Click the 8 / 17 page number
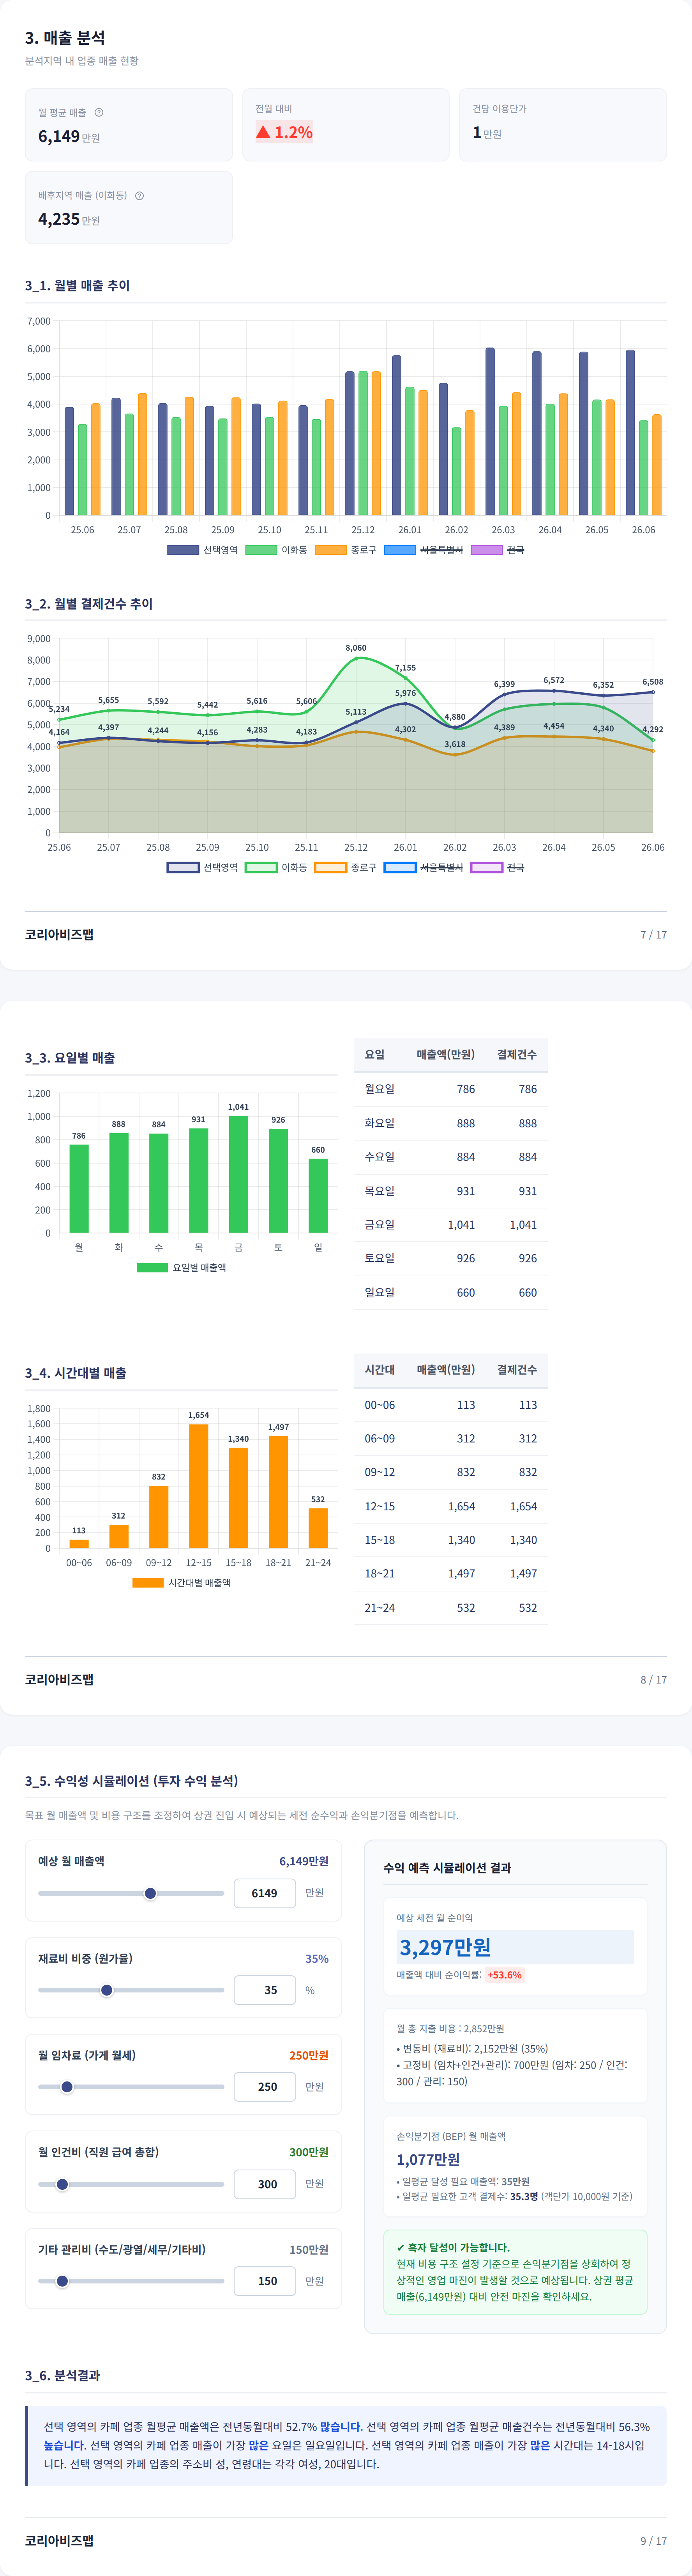The width and height of the screenshot is (692, 2576). [654, 1680]
